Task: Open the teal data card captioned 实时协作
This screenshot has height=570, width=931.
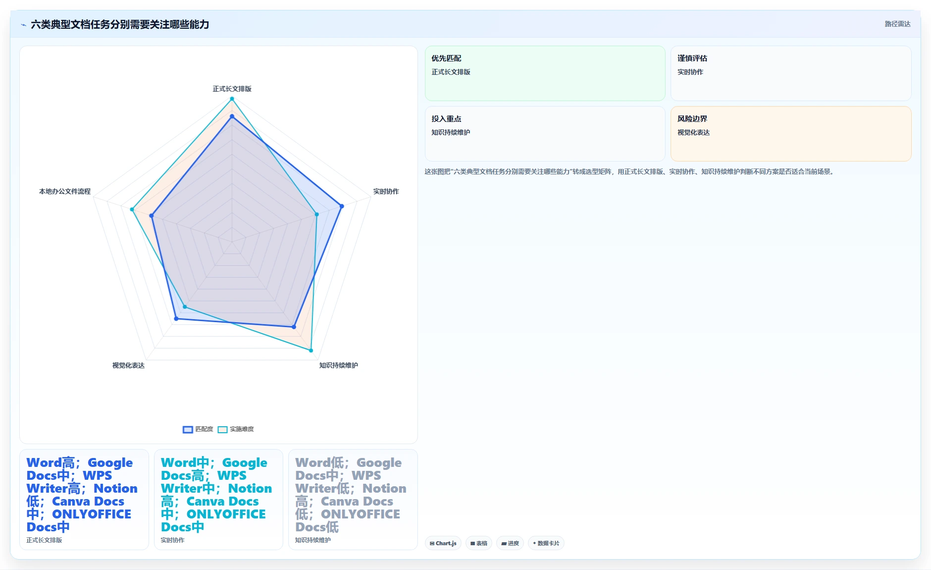Action: [218, 500]
